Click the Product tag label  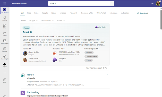point(27,28)
